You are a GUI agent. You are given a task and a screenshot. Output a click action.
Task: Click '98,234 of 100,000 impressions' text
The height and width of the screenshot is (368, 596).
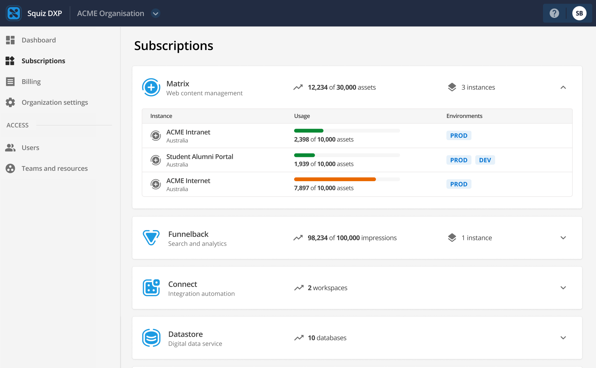[352, 238]
